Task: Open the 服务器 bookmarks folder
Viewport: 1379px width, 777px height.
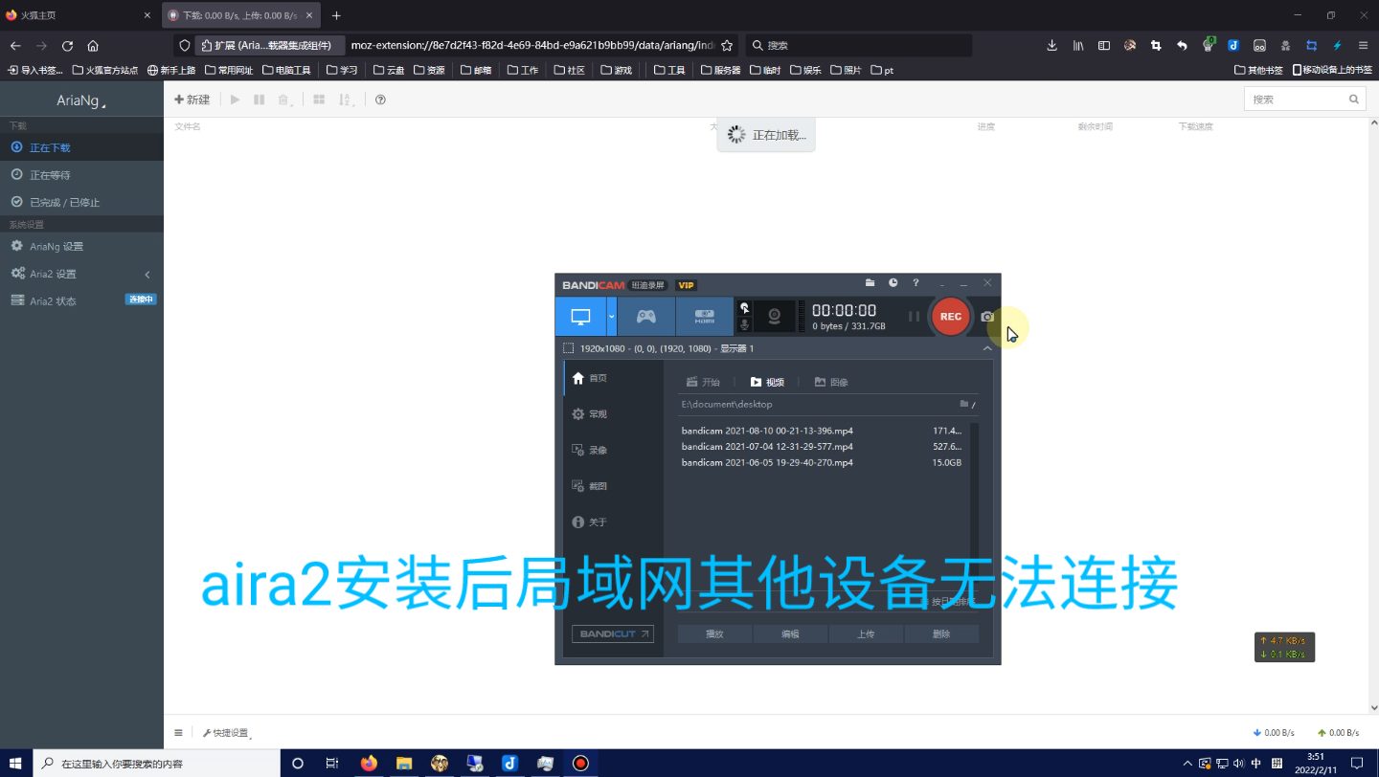Action: 721,70
